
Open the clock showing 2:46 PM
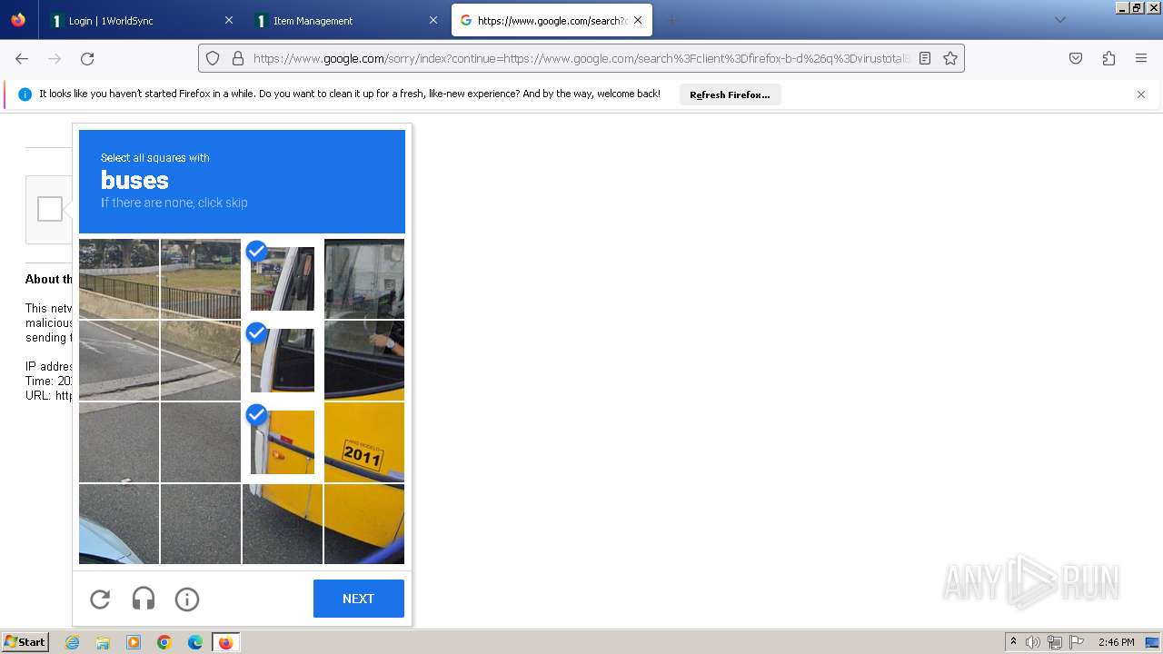click(x=1116, y=642)
